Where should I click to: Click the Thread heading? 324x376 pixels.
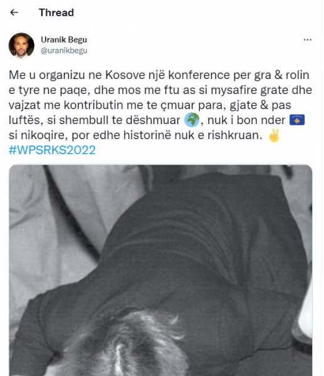(x=56, y=13)
